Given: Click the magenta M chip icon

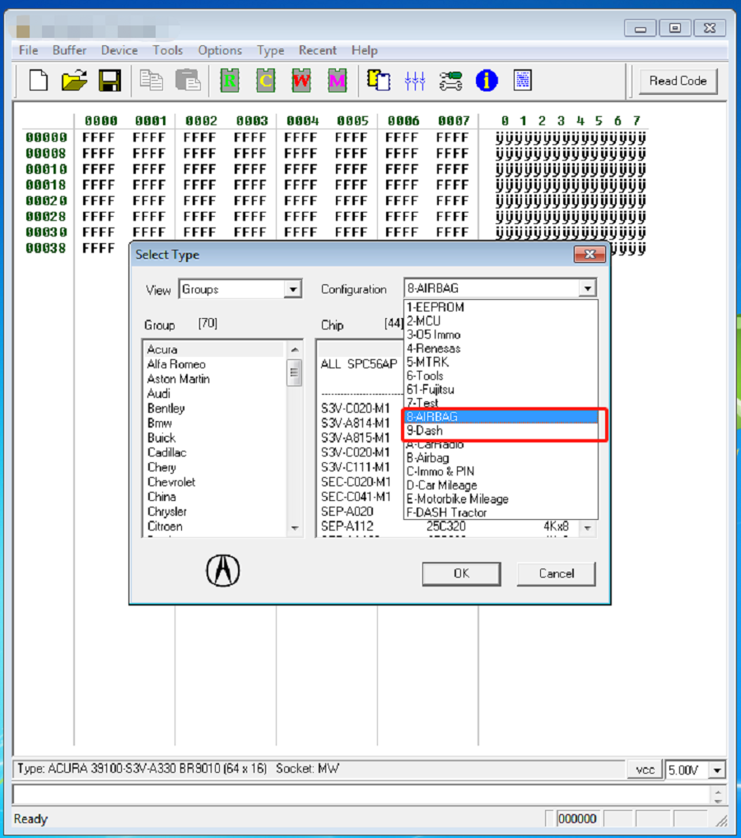Looking at the screenshot, I should coord(338,81).
